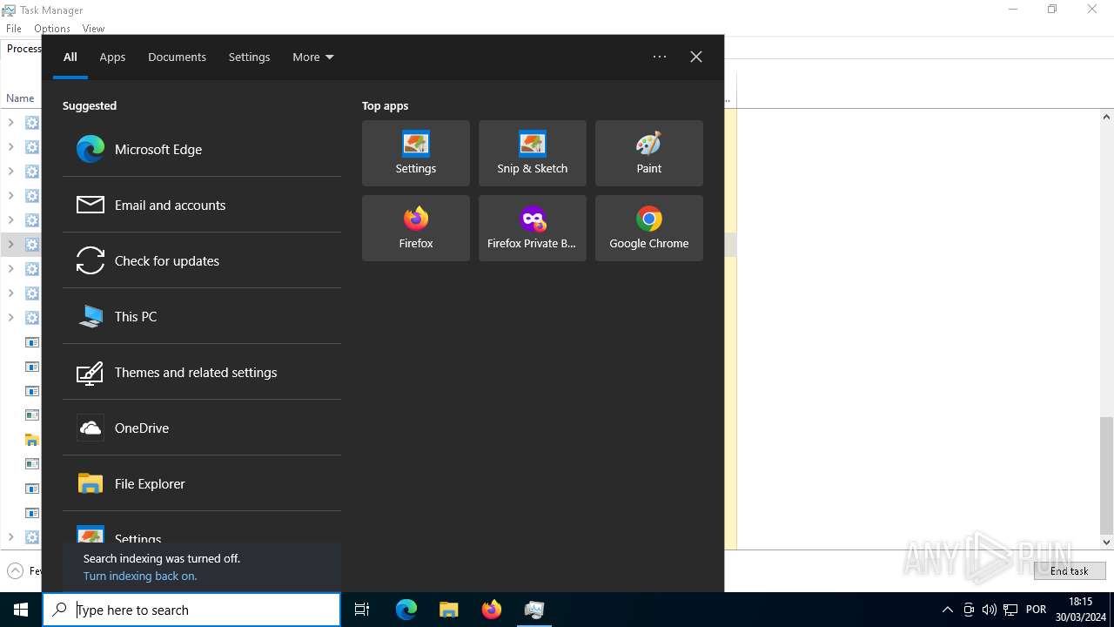The width and height of the screenshot is (1114, 627).
Task: Select Task Manager taskbar icon
Action: 534,610
